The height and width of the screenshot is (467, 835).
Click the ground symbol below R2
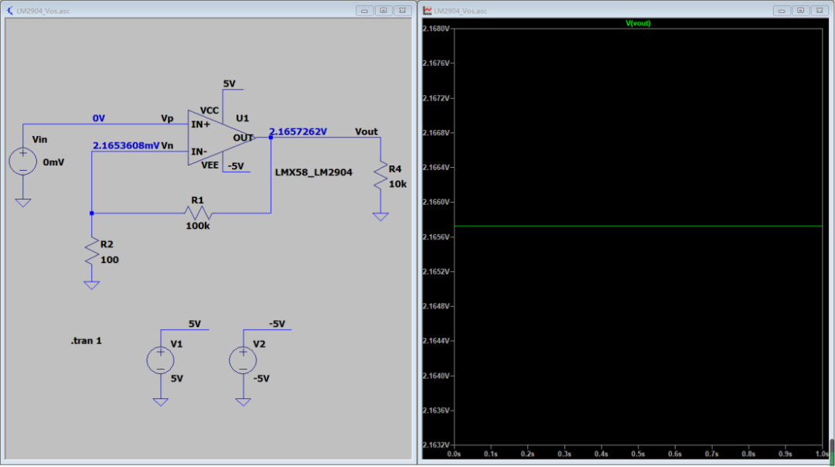pyautogui.click(x=91, y=285)
